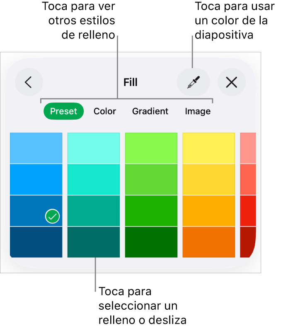Switch to the Preset tab

click(x=63, y=111)
